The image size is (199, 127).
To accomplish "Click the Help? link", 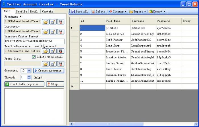I will coord(38,78).
